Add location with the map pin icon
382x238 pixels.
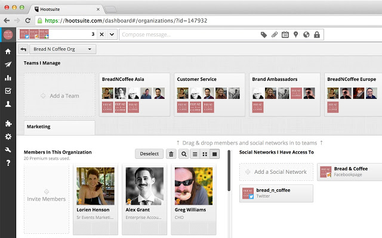(x=295, y=35)
